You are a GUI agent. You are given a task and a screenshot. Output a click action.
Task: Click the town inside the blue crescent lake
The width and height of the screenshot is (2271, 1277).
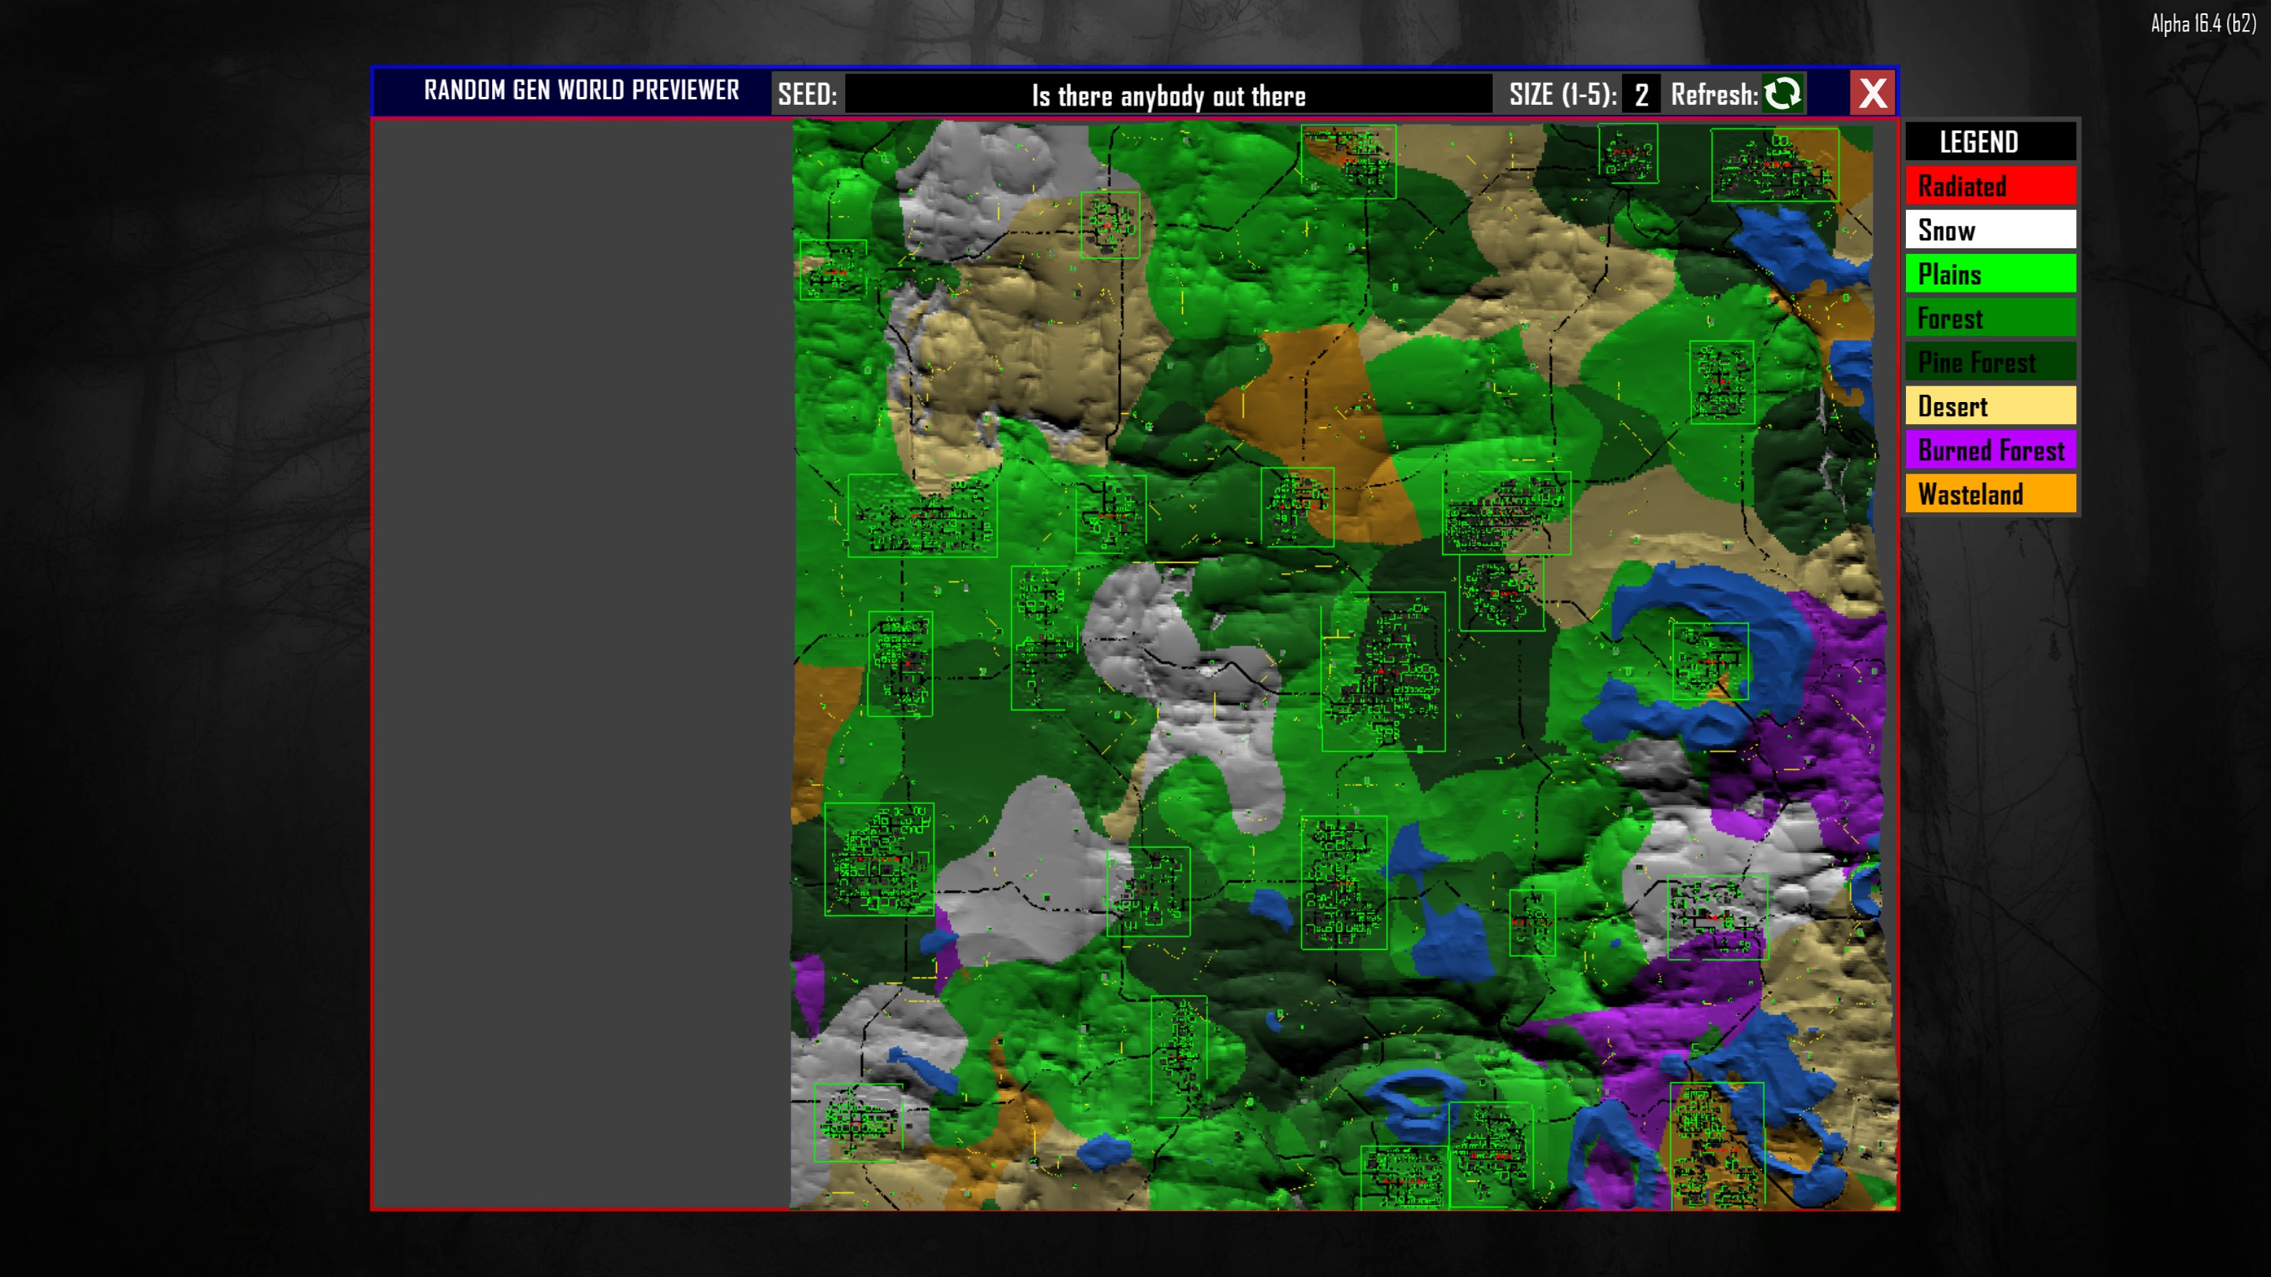(x=1710, y=661)
